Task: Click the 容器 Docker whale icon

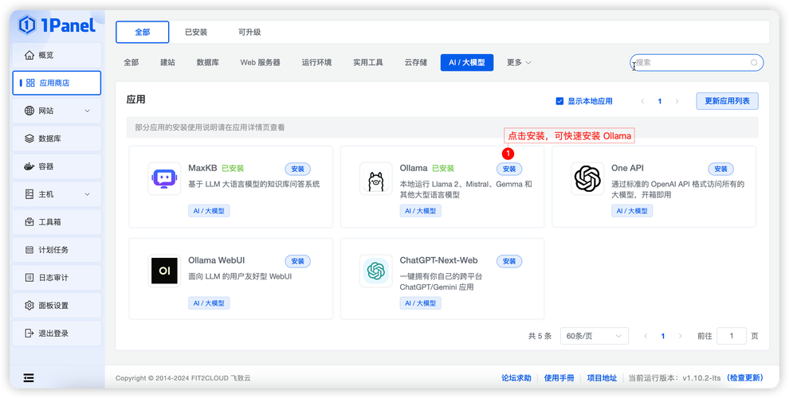Action: click(x=29, y=166)
